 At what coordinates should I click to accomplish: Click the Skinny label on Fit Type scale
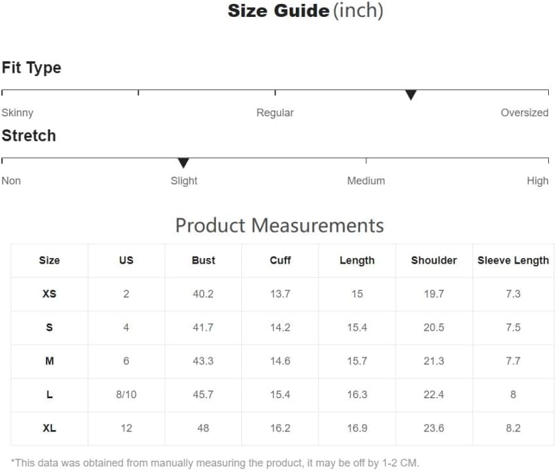[18, 112]
